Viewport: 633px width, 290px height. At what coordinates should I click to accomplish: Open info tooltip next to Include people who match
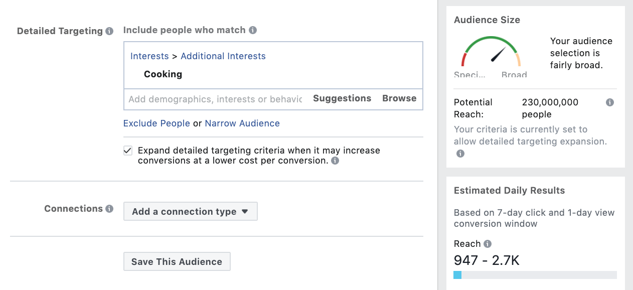coord(253,30)
